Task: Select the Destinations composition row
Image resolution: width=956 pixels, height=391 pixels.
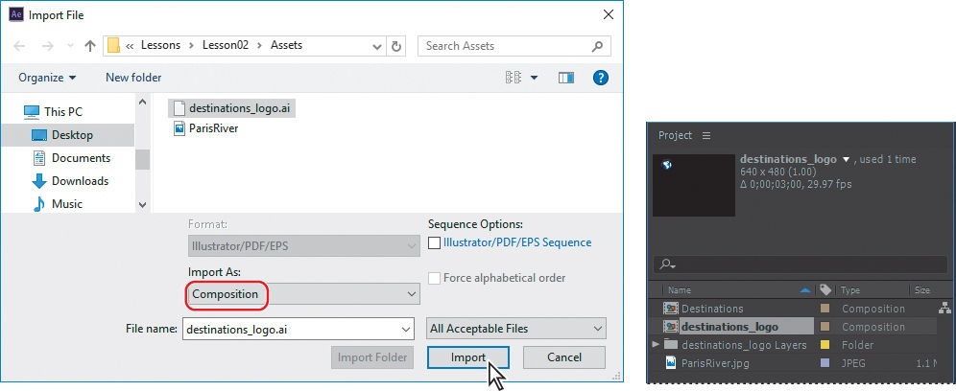Action: [x=800, y=309]
